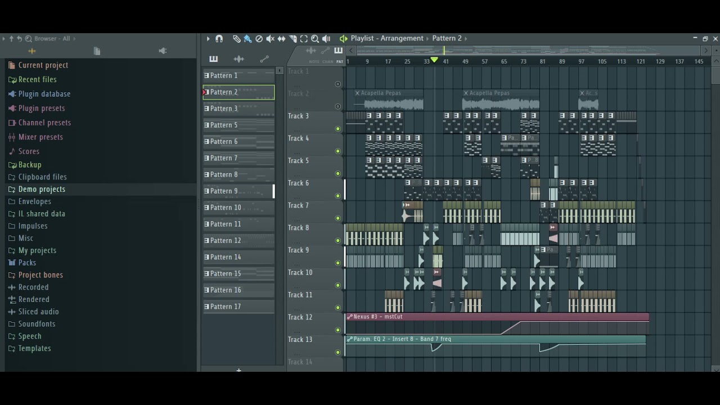Click the PAT piano focus icon

tap(338, 51)
